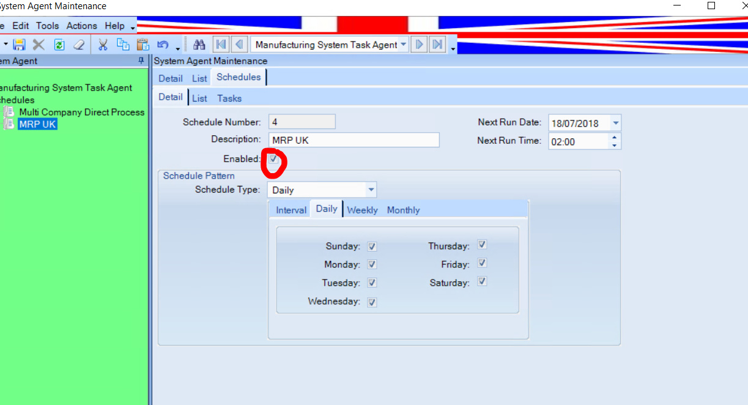The width and height of the screenshot is (748, 405).
Task: Click the Delete X toolbar icon
Action: [39, 45]
